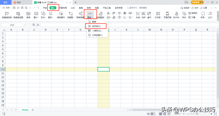219x116 pixels.
Task: Toggle reading mode cross-highlight in status bar
Action: click(x=152, y=114)
